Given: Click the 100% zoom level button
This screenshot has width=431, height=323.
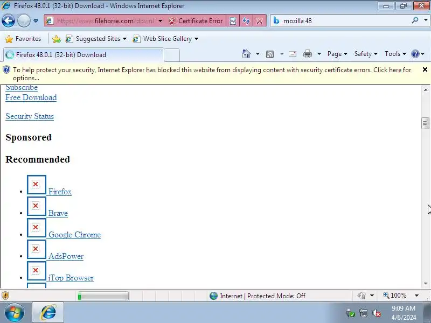Looking at the screenshot, I should [395, 296].
